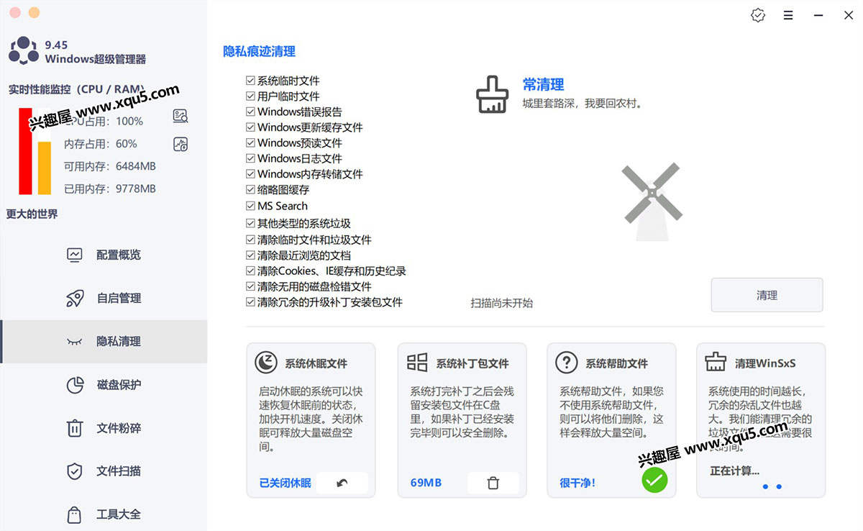Open 文件扫描 in sidebar

pos(104,471)
